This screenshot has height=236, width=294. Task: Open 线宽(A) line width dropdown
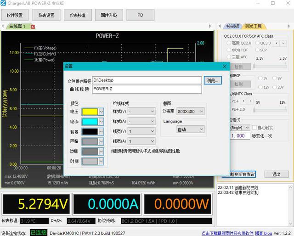(x=141, y=141)
